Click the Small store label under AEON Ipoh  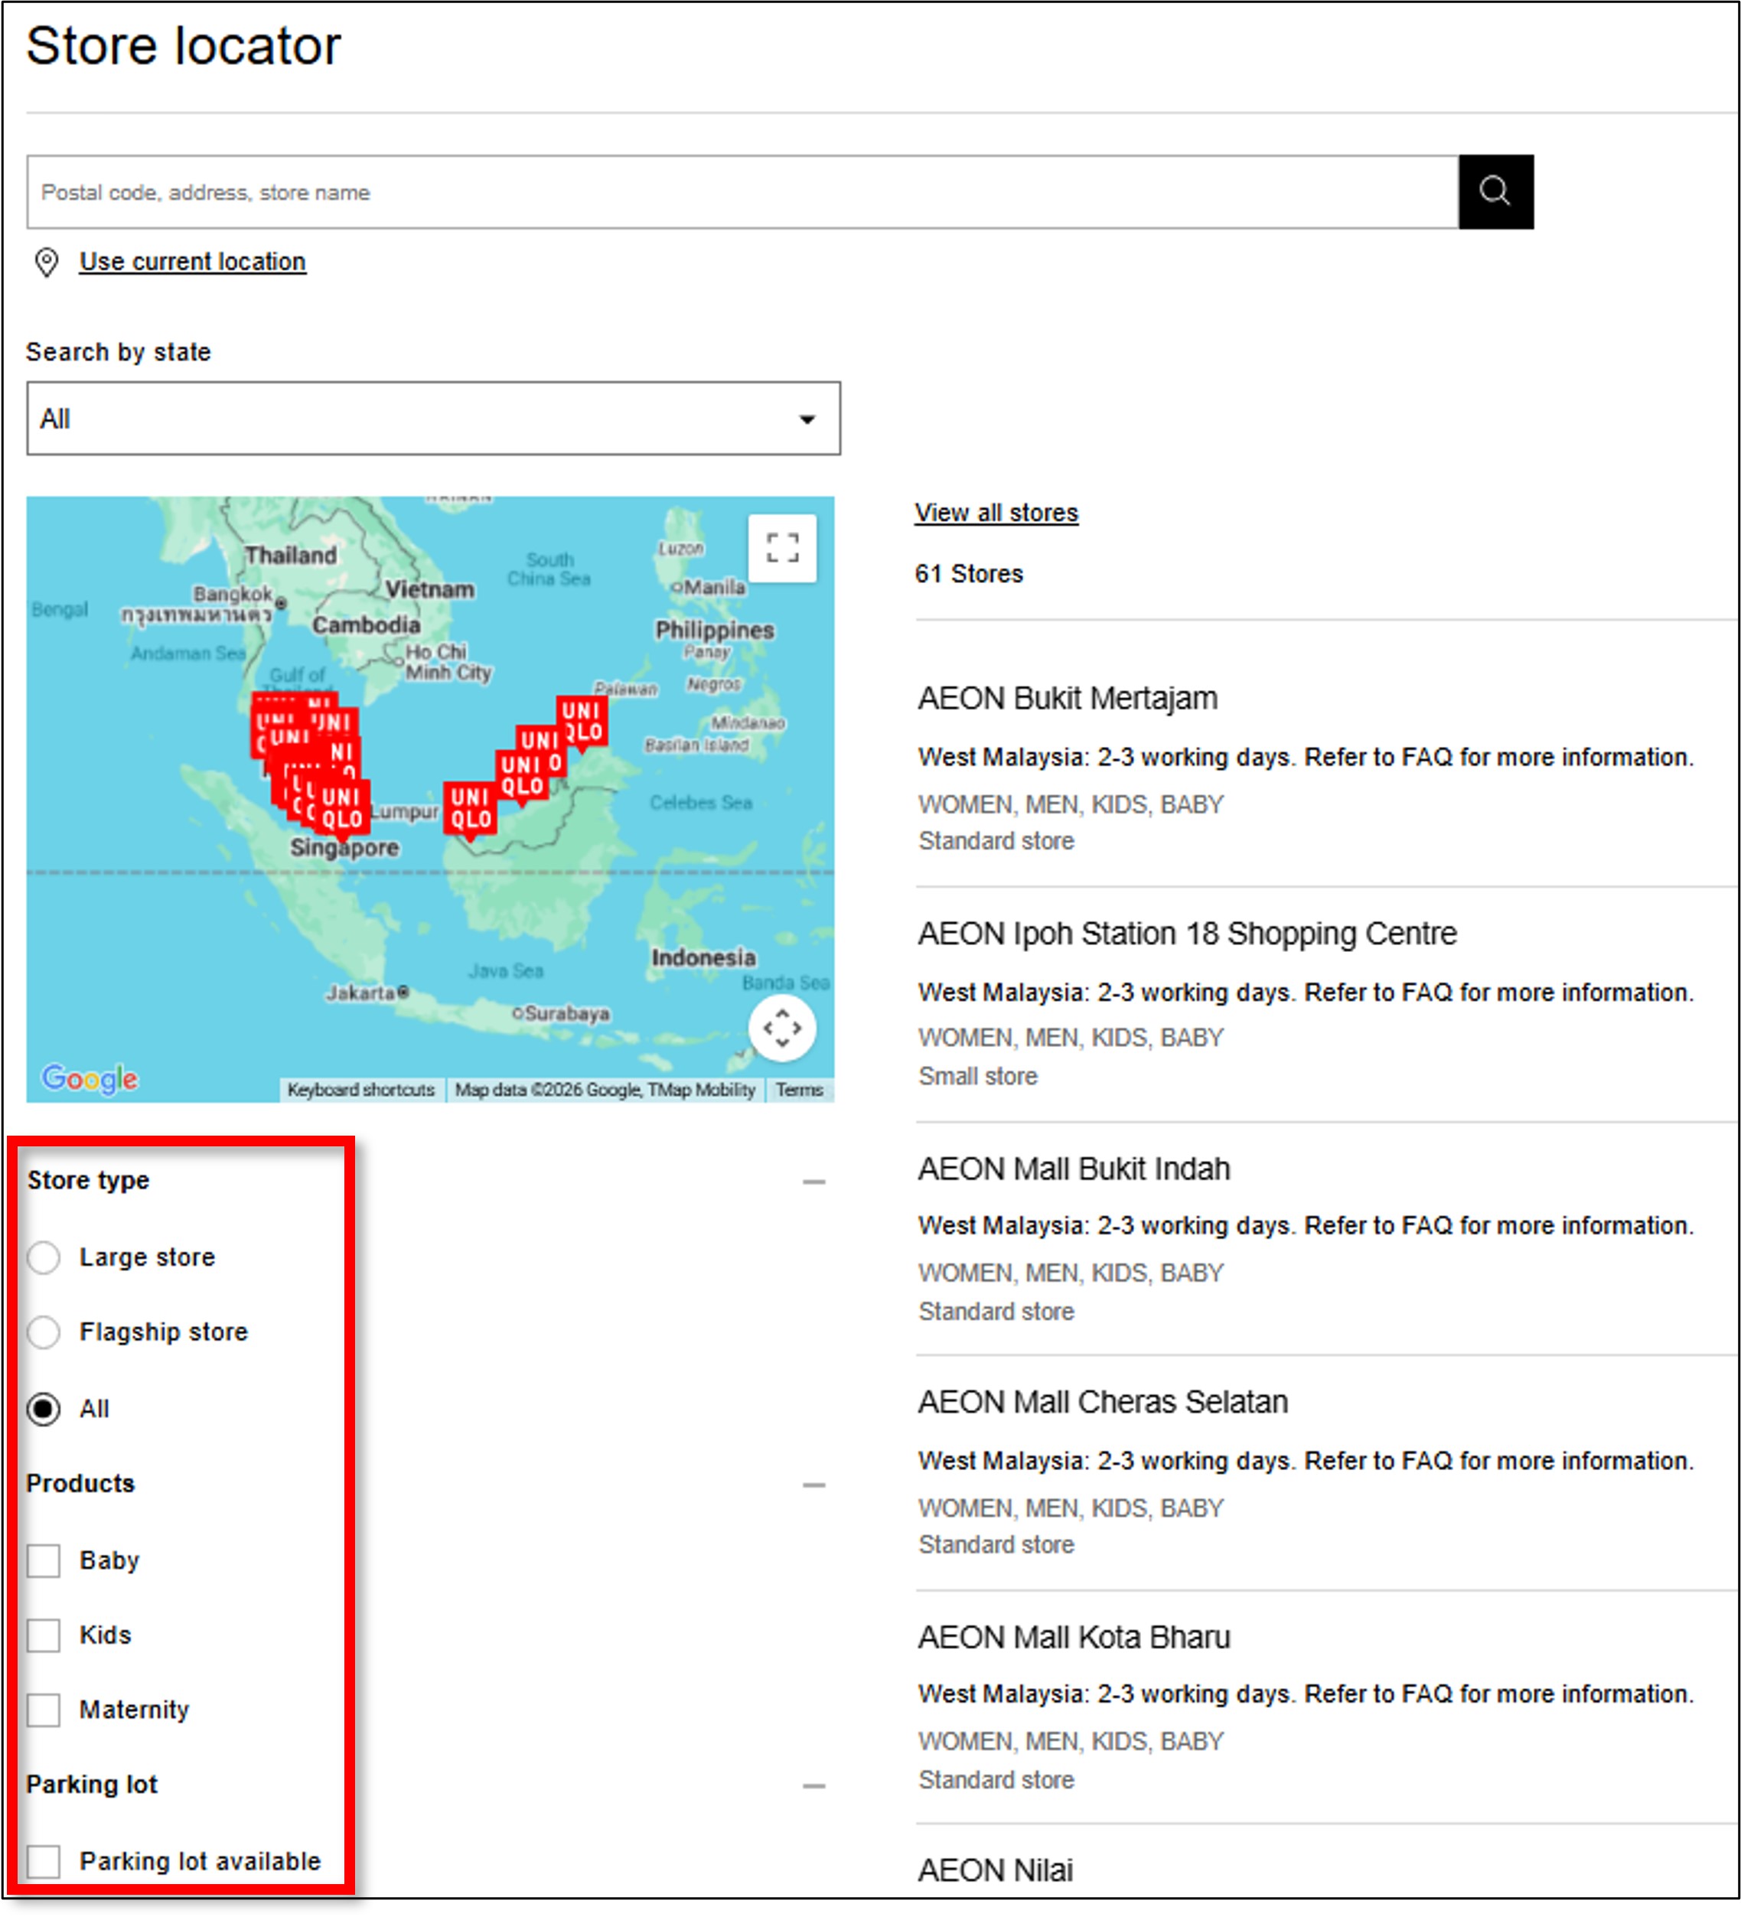click(x=979, y=1077)
